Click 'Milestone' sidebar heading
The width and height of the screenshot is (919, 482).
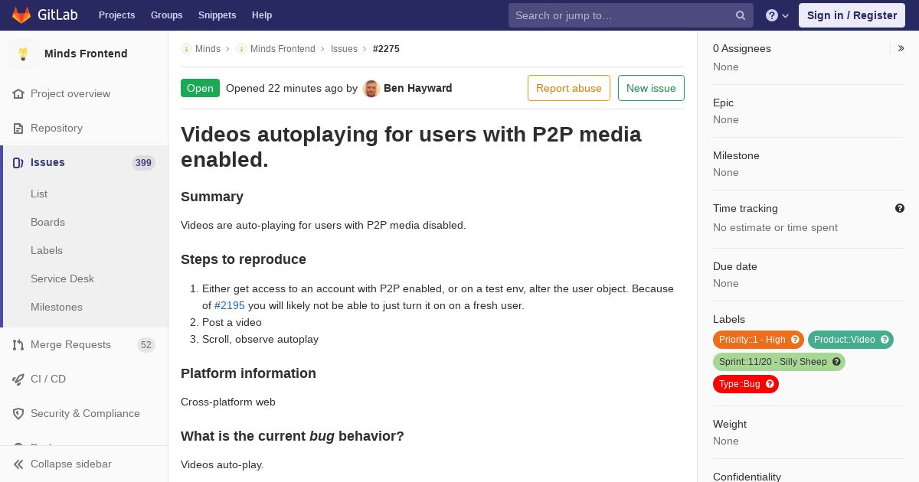(x=736, y=155)
